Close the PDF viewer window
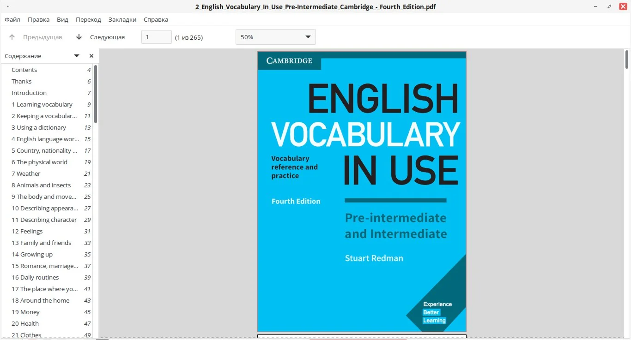 click(622, 6)
